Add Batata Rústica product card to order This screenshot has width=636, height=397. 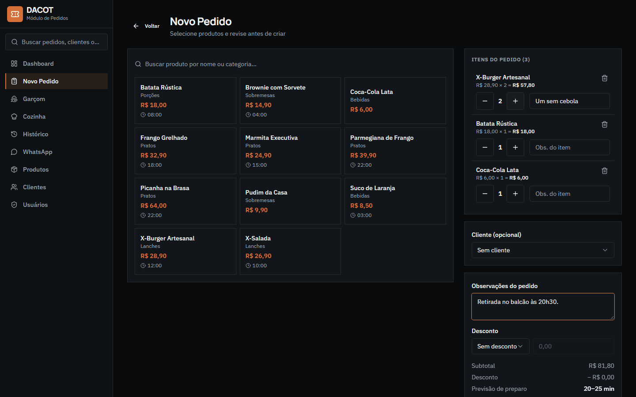185,101
